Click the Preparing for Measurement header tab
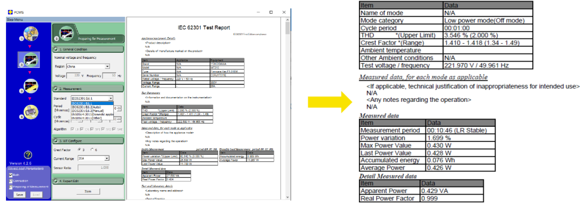 click(x=88, y=33)
